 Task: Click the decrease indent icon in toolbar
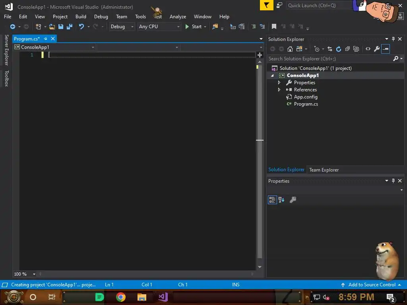pos(254,27)
